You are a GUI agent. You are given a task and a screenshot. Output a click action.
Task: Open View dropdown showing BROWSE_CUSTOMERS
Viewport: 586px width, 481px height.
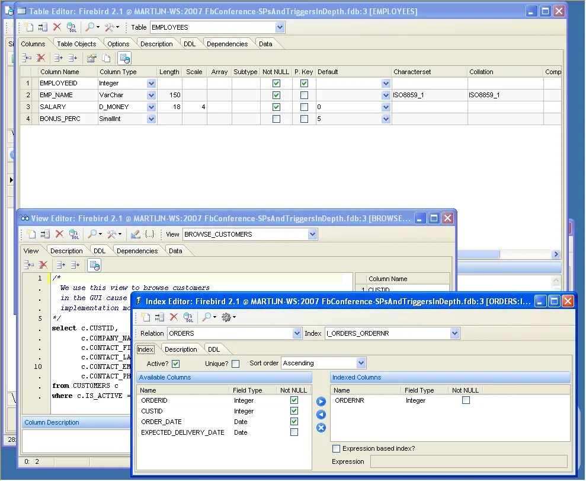tap(312, 234)
